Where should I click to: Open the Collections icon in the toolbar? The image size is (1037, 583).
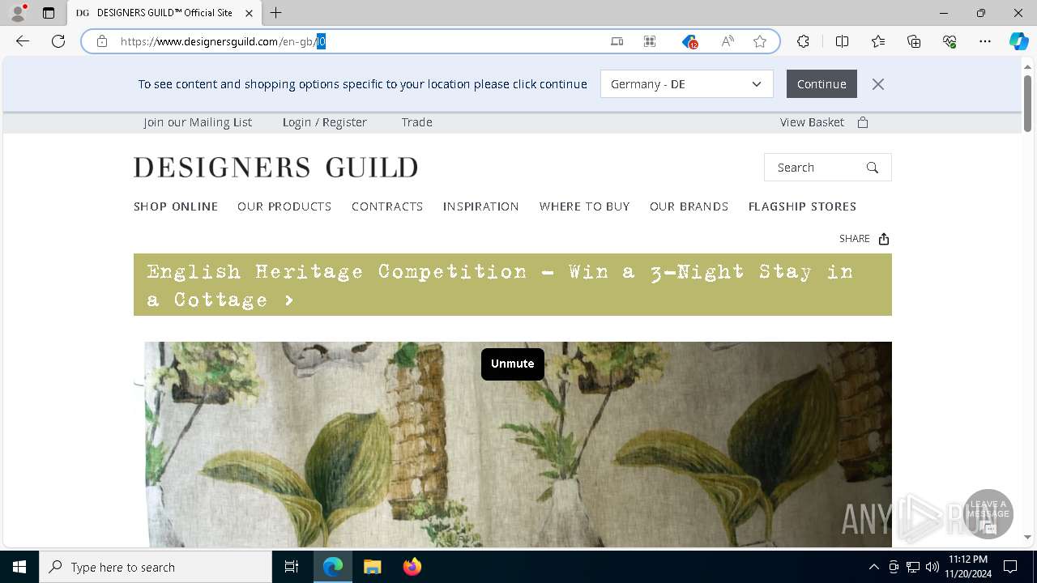coord(914,41)
